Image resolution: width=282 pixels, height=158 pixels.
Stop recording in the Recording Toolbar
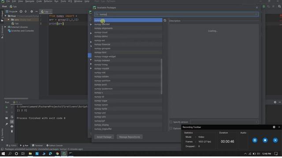click(265, 140)
